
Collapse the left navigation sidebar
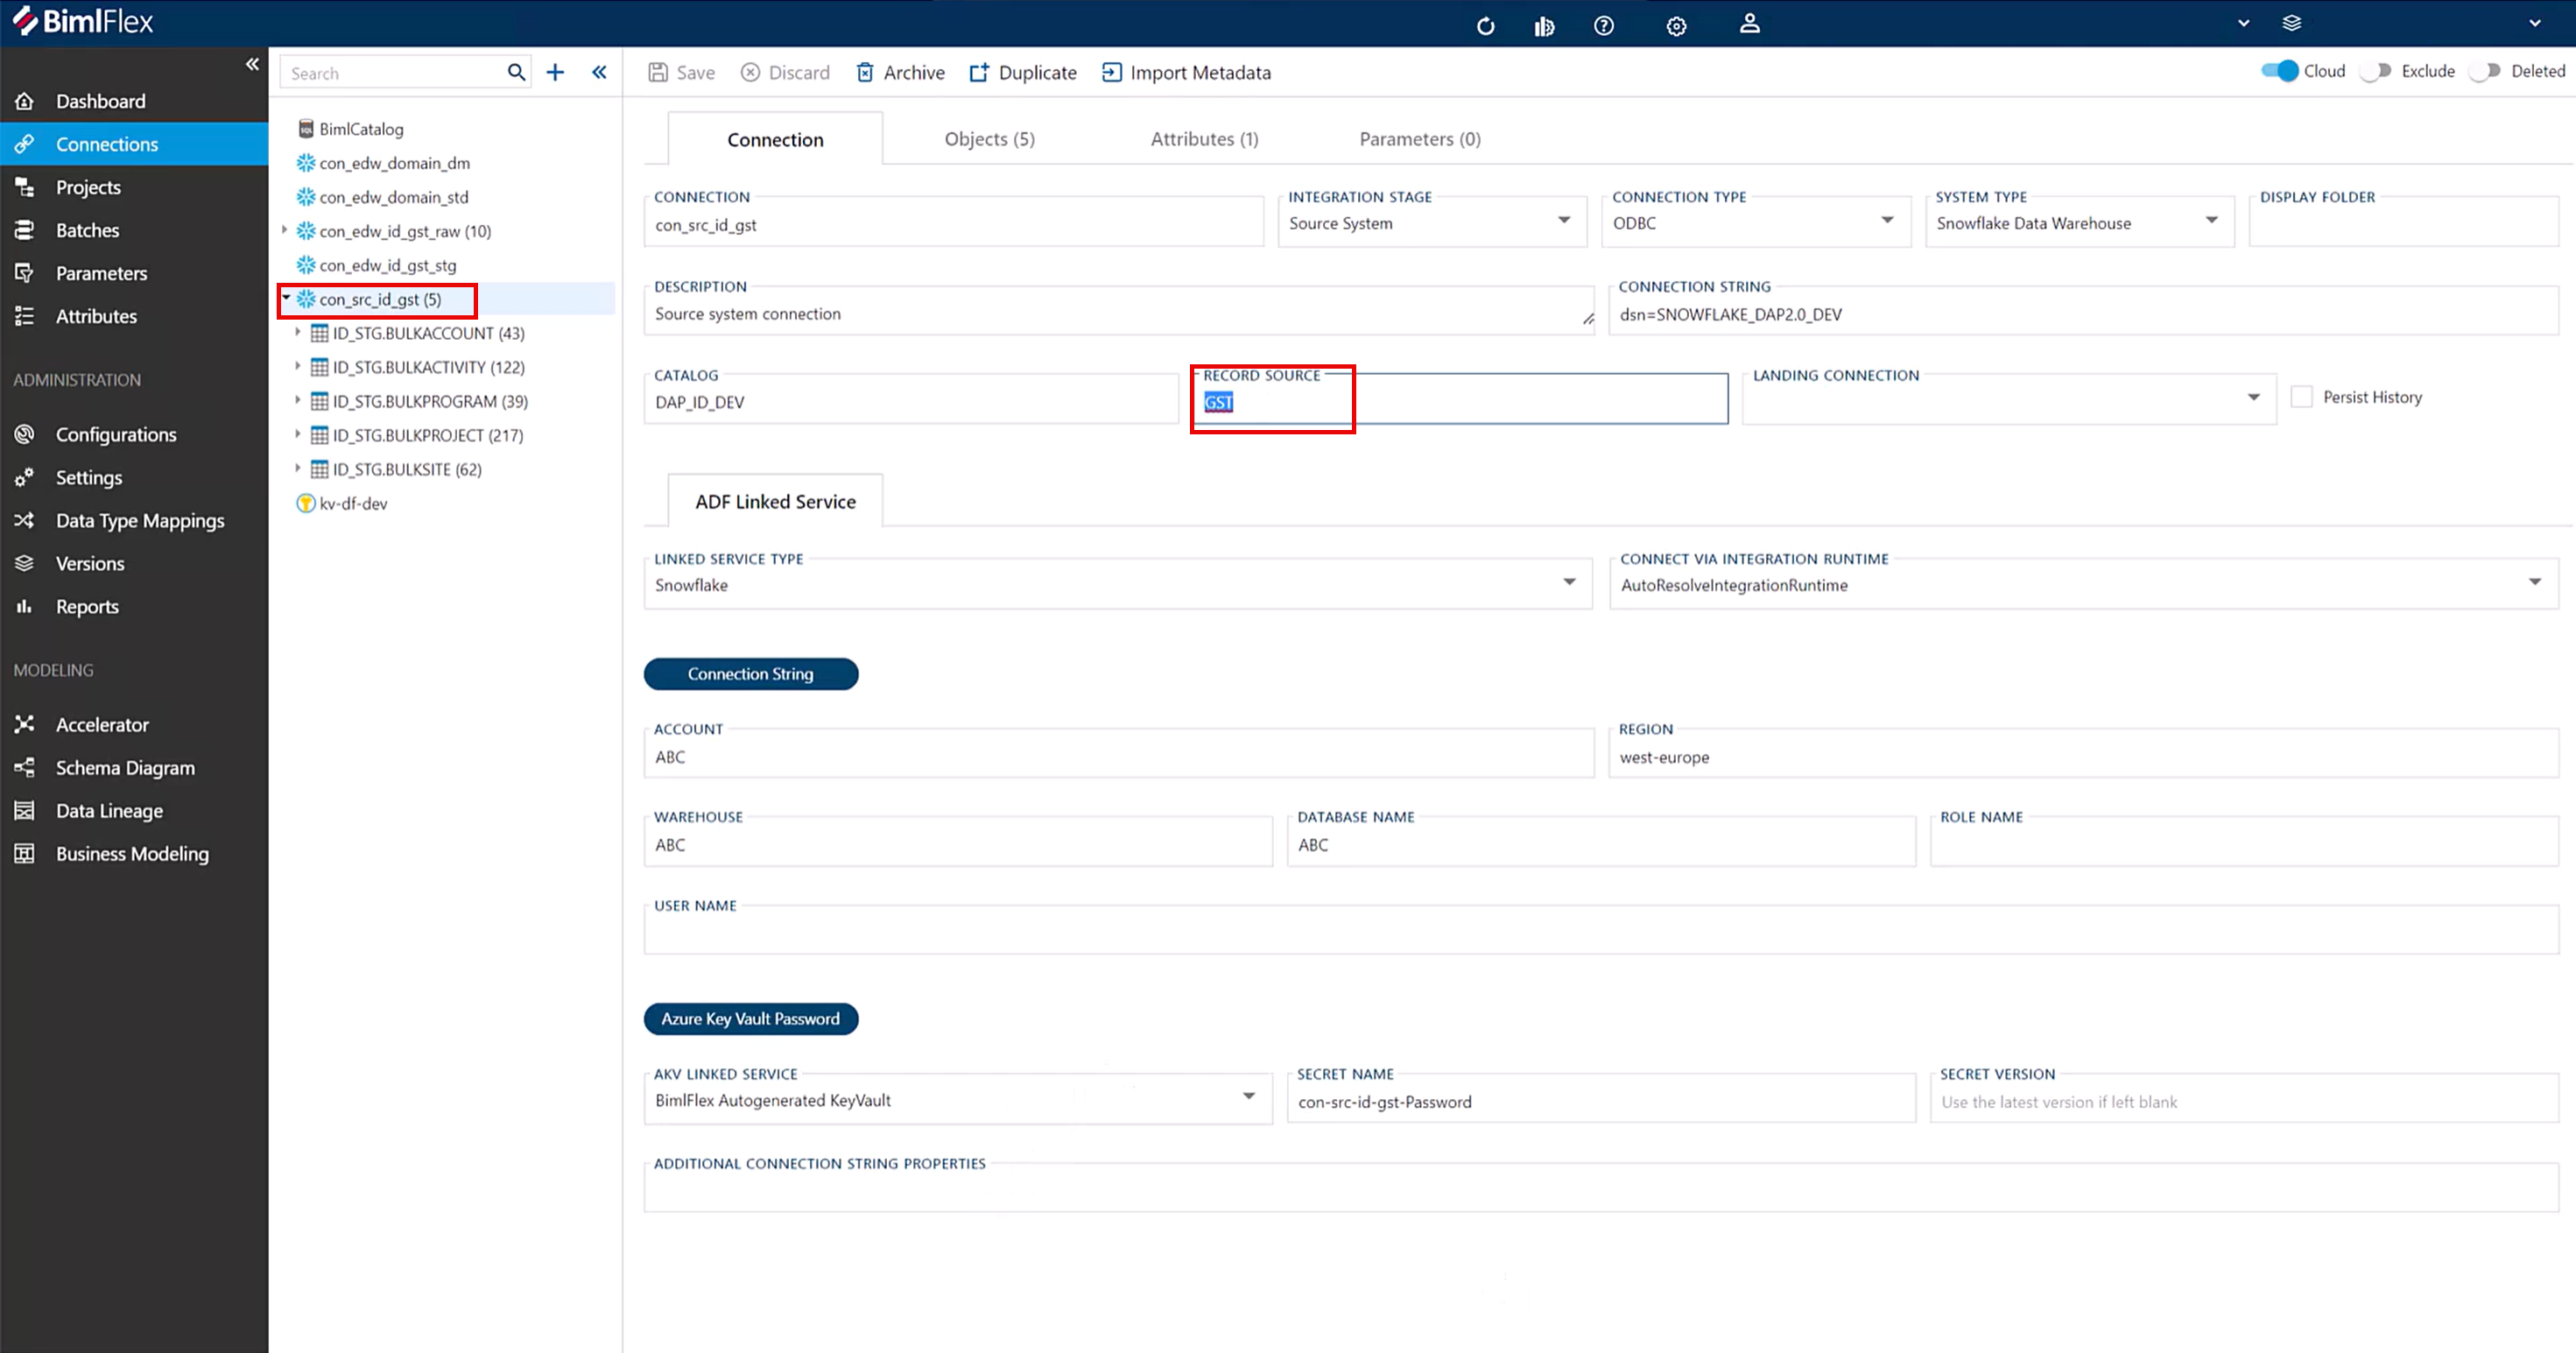(252, 64)
